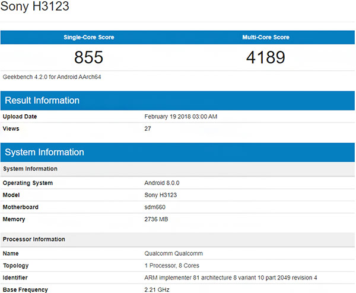Select the Multi-Core Score header
The height and width of the screenshot is (293, 356).
266,37
